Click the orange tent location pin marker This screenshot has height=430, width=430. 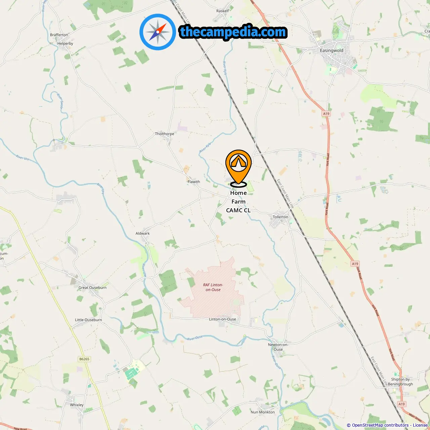click(x=239, y=167)
